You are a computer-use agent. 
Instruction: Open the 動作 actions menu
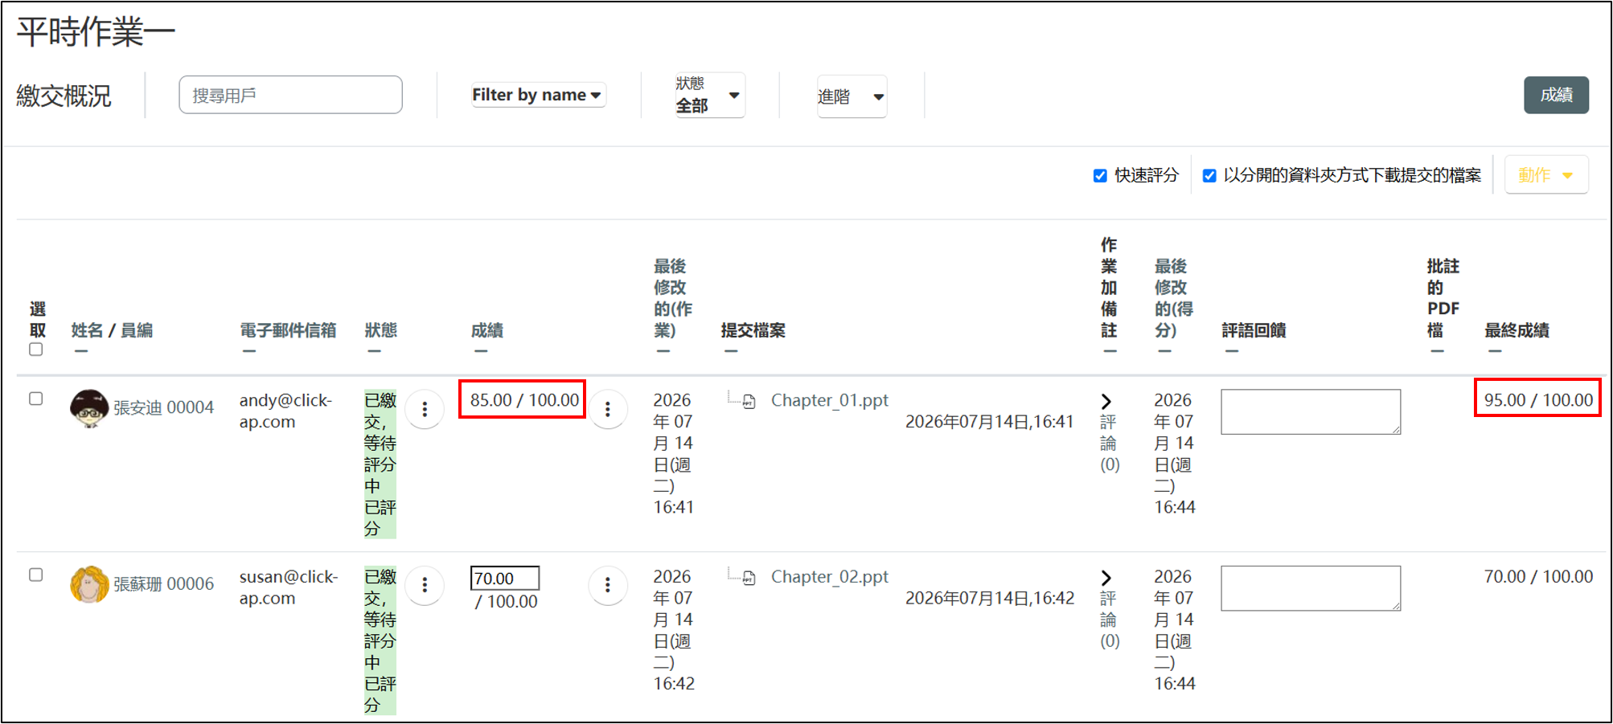coord(1545,175)
